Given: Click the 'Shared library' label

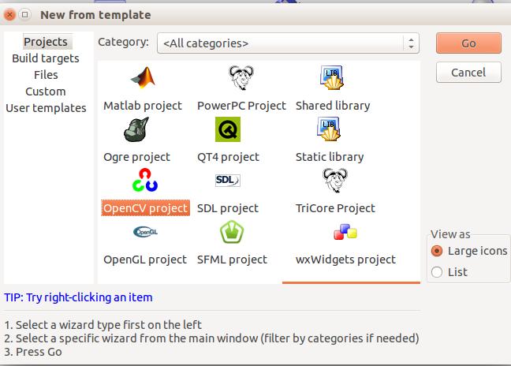Looking at the screenshot, I should [x=333, y=106].
